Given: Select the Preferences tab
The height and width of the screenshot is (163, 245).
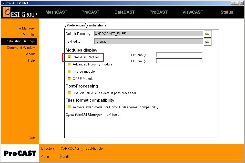Looking at the screenshot, I should (76, 25).
